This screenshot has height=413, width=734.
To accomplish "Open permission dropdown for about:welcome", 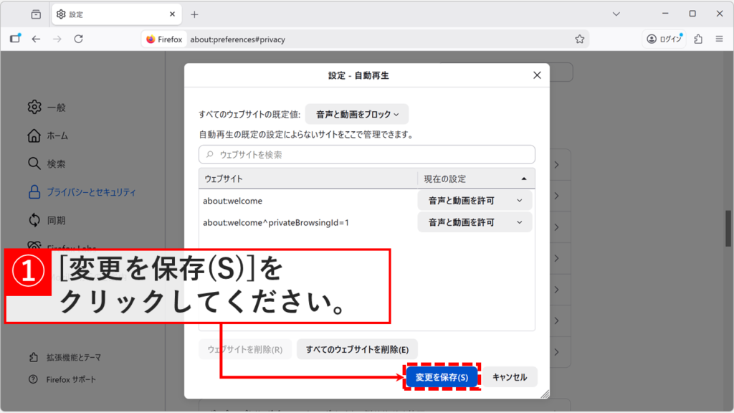I will point(475,199).
